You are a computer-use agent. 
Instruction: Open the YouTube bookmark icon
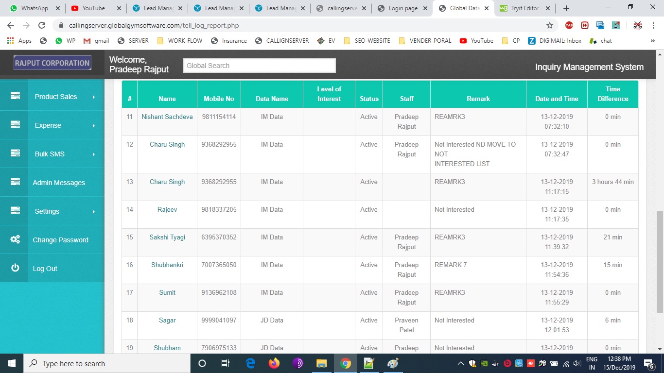pos(463,41)
